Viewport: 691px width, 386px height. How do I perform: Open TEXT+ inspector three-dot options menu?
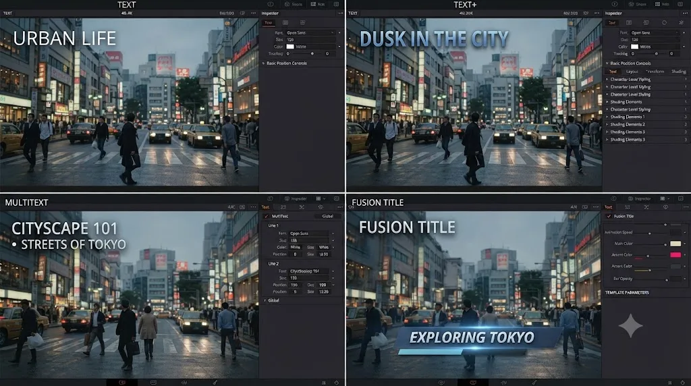(684, 13)
